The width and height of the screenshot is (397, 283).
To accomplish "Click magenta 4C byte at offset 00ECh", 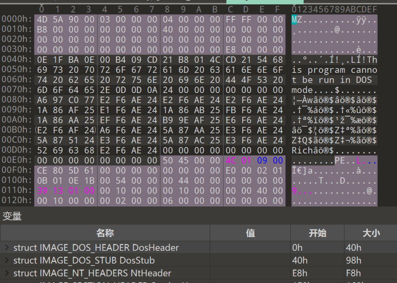I will [231, 160].
